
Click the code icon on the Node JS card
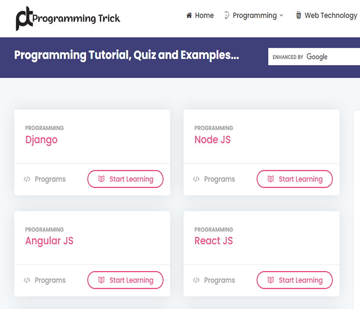coord(196,179)
